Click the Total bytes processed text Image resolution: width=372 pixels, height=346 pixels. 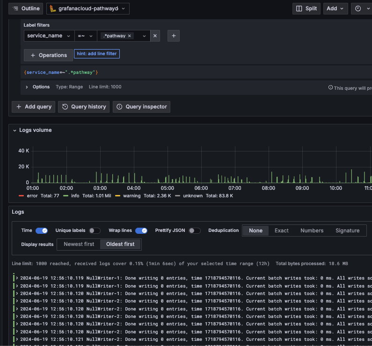(312, 264)
